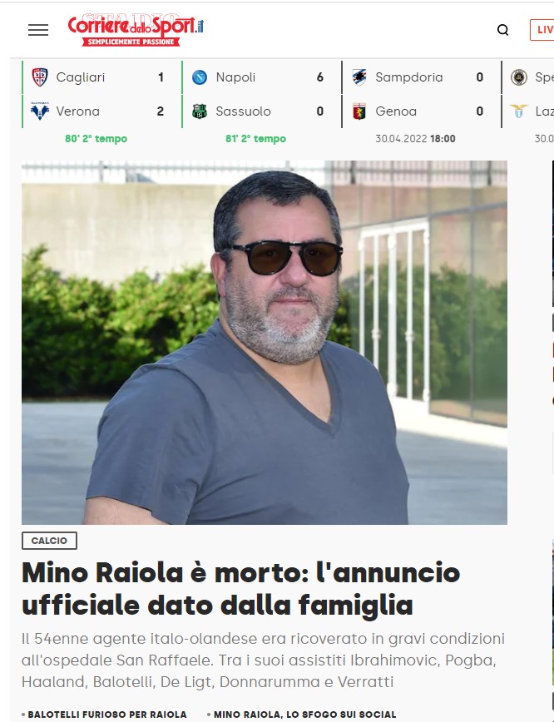Click the Genoa team crest
The width and height of the screenshot is (554, 722).
(359, 111)
